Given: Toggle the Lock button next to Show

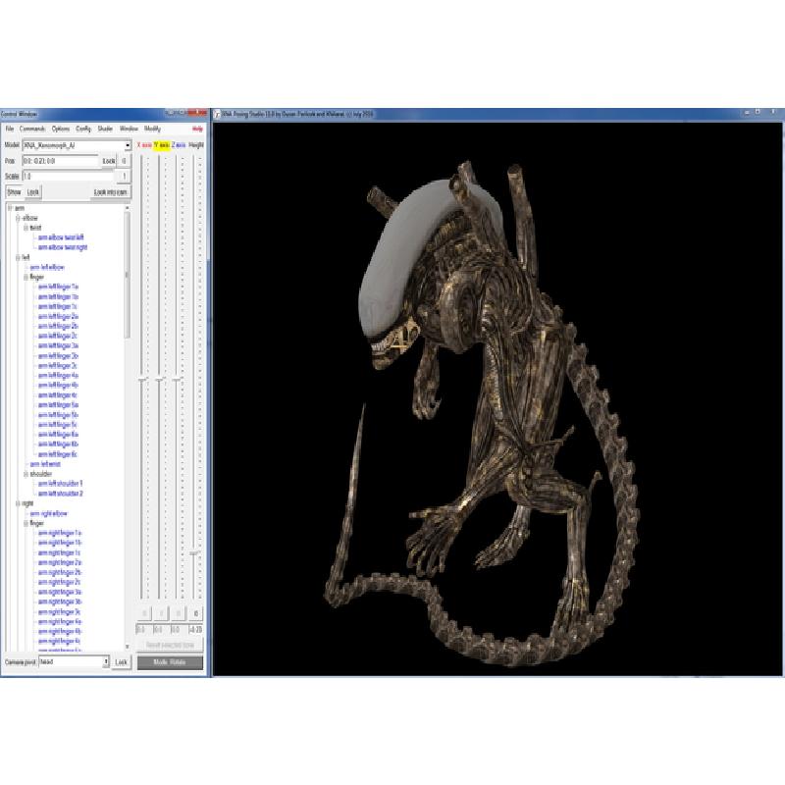Looking at the screenshot, I should [33, 192].
